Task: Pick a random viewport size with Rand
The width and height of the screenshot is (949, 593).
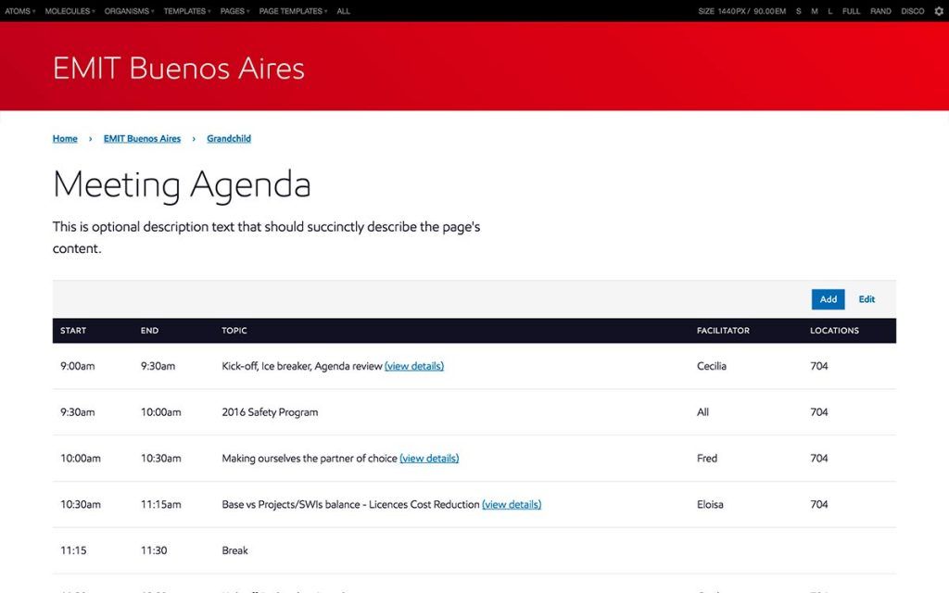Action: (880, 11)
